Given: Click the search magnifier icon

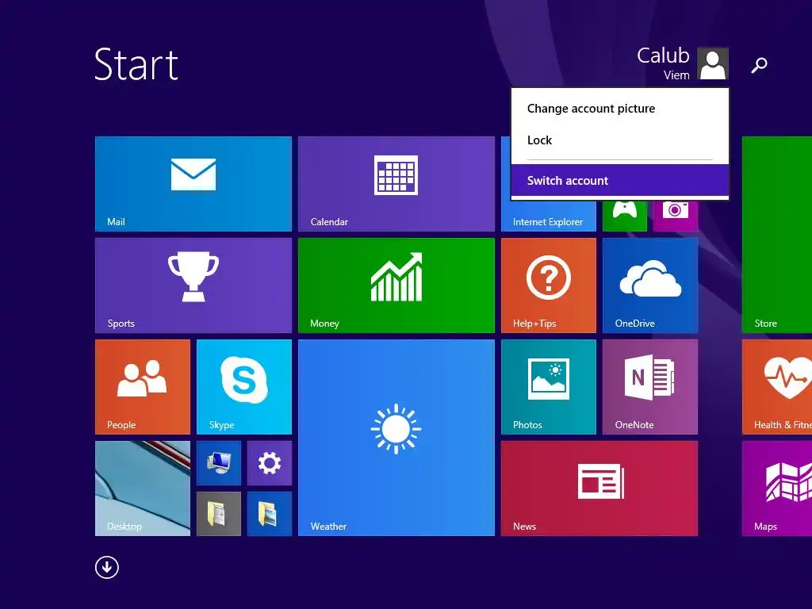Looking at the screenshot, I should coord(759,65).
